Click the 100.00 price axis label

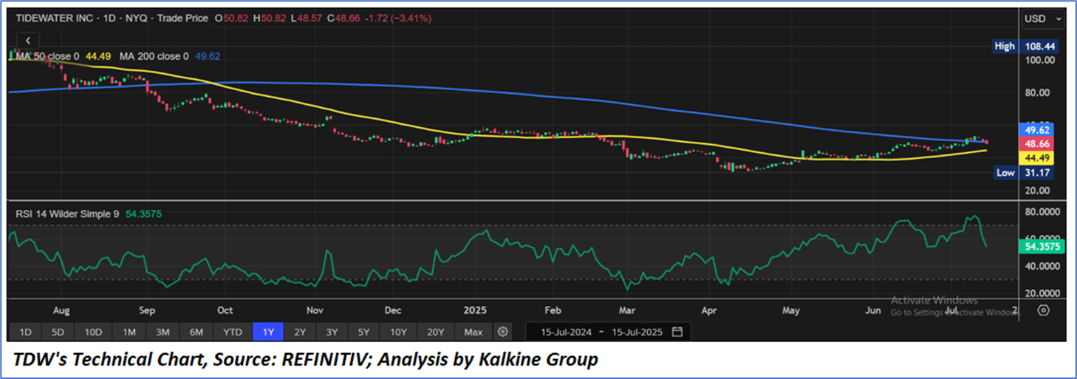(x=1039, y=60)
